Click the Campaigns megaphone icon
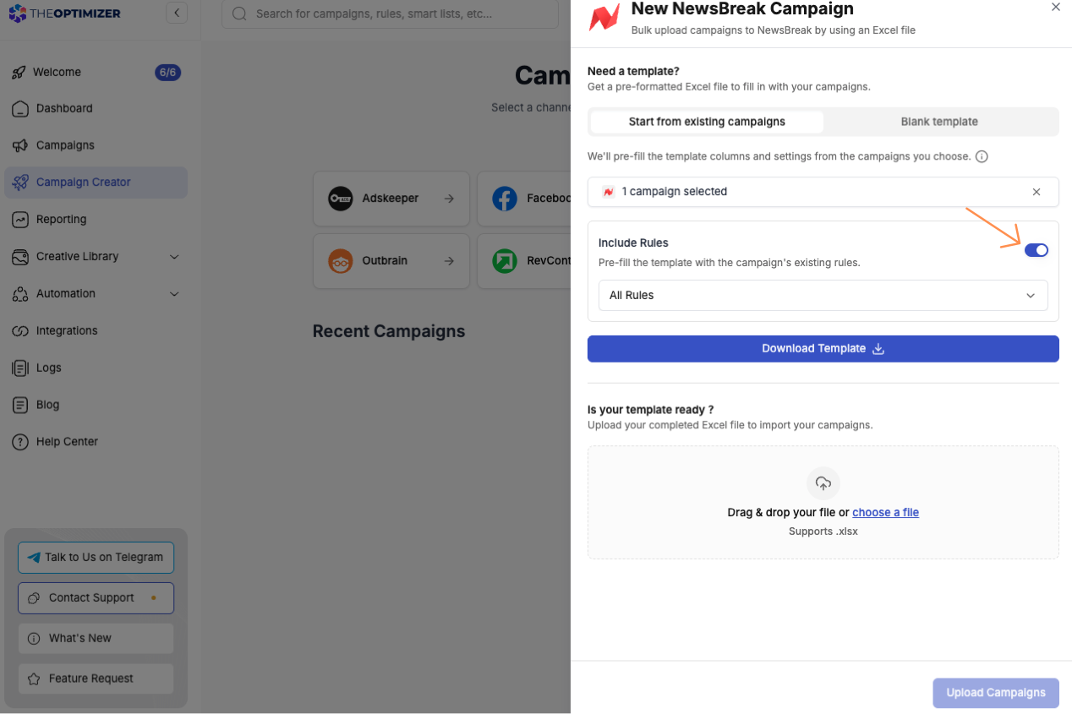The image size is (1072, 714). tap(20, 145)
